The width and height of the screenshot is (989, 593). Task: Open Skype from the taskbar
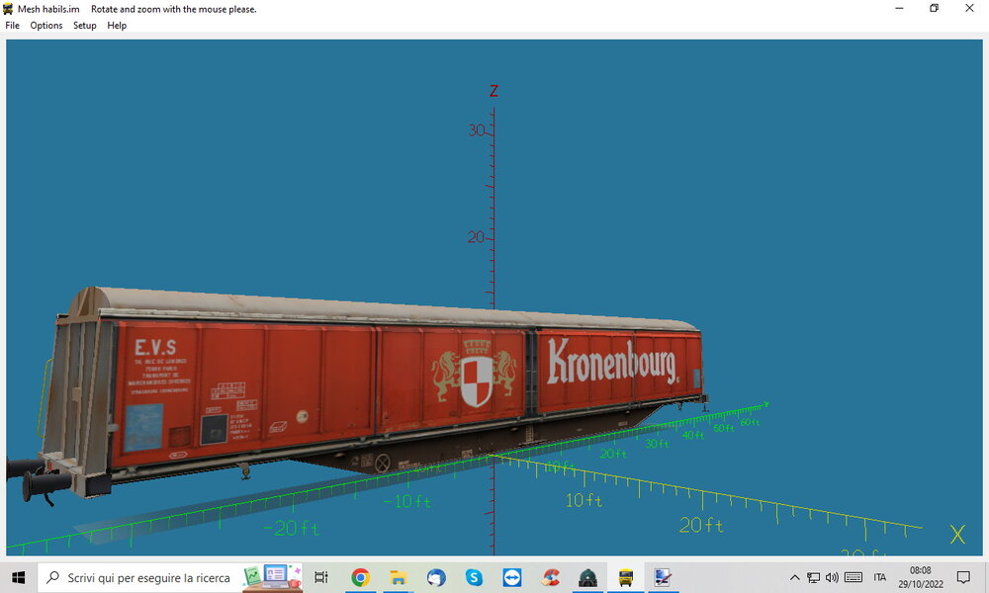474,577
